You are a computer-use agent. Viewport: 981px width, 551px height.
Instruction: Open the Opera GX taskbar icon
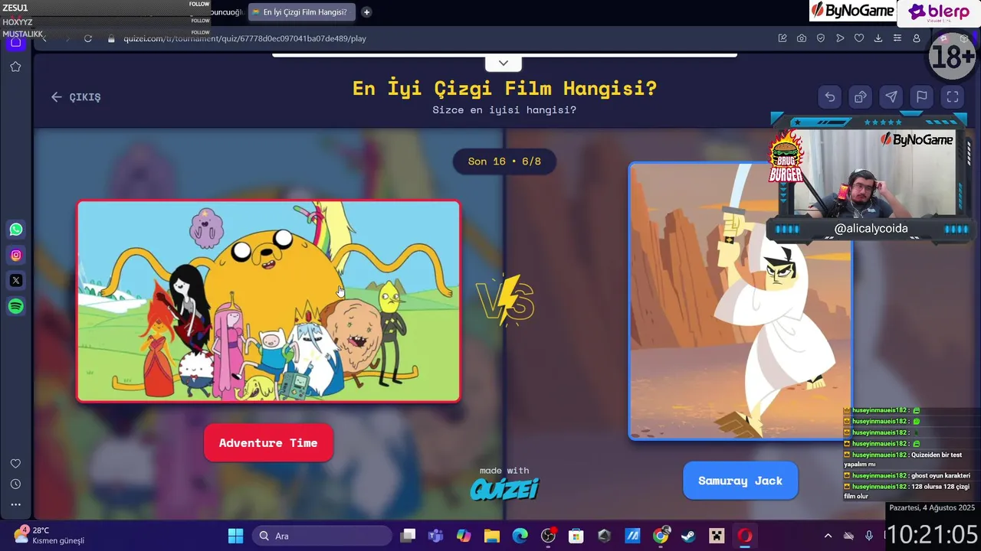click(x=744, y=536)
